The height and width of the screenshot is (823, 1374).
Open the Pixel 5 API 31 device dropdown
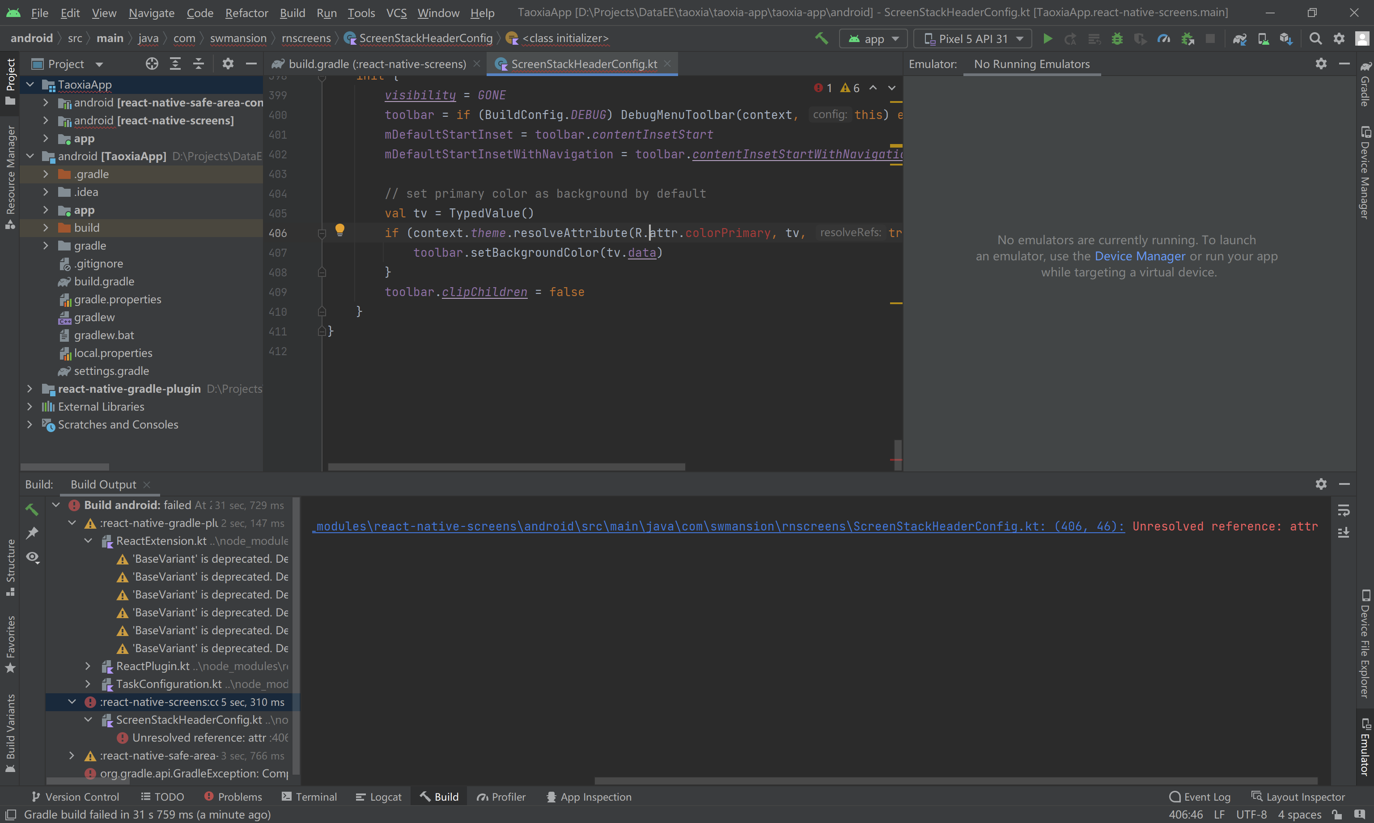coord(973,38)
